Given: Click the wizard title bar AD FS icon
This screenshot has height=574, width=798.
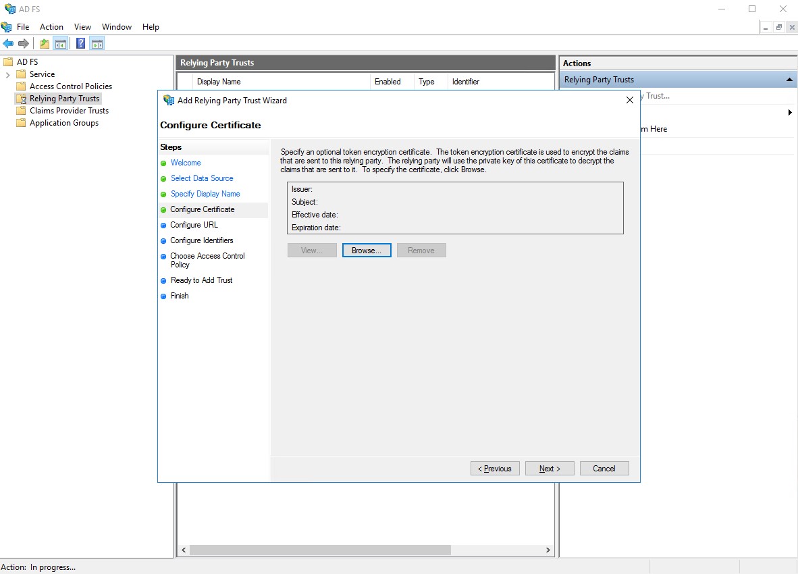Looking at the screenshot, I should [168, 100].
